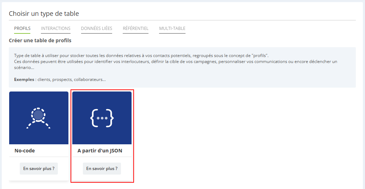Select the RÉFÉRENTIEL tab
Image resolution: width=365 pixels, height=189 pixels.
tap(135, 28)
